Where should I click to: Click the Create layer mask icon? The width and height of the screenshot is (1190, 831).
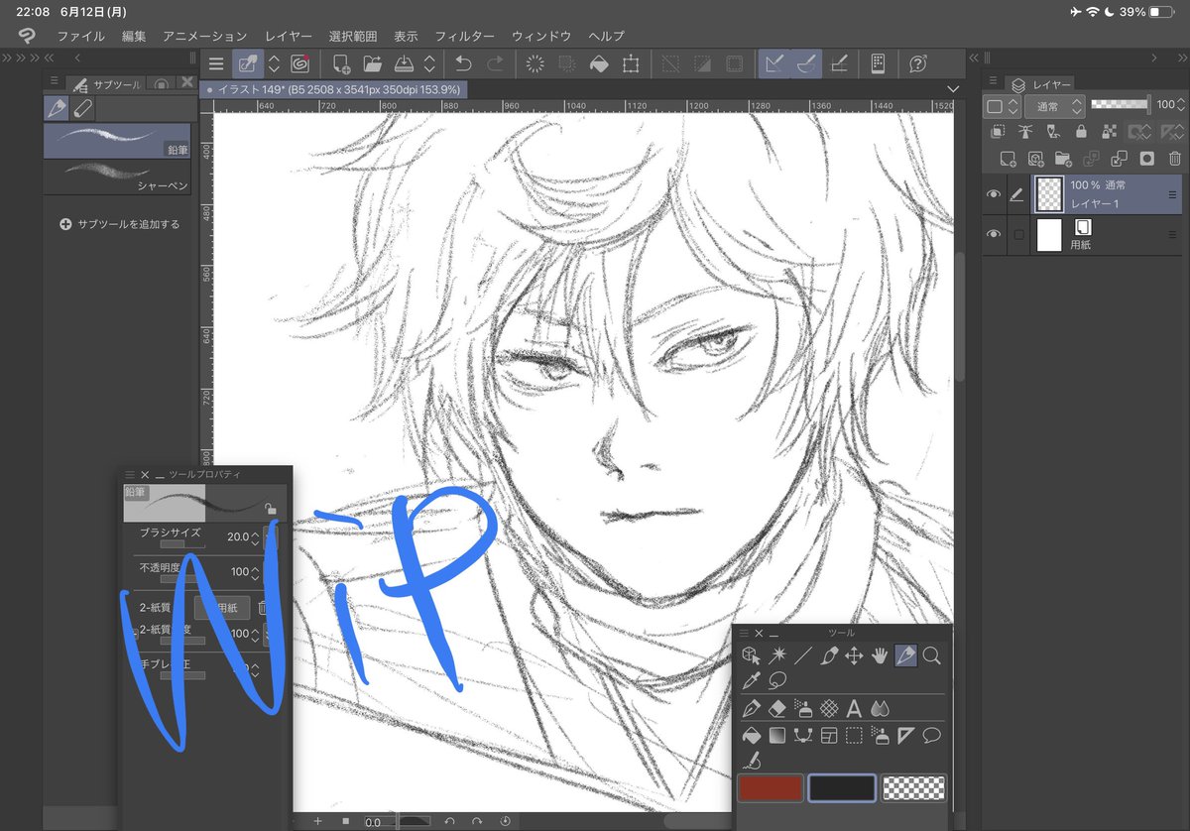1146,158
